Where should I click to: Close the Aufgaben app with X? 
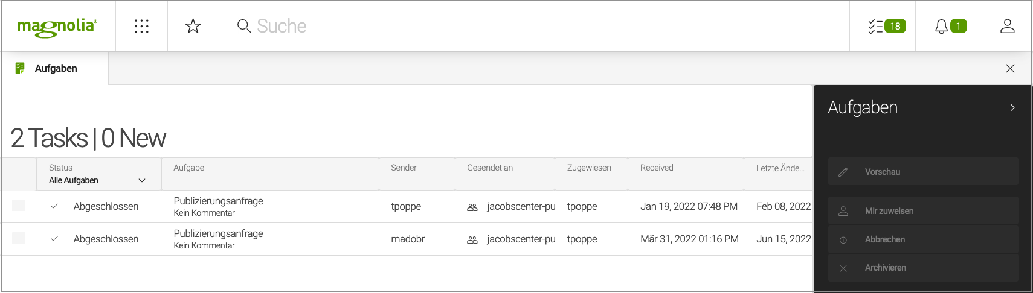point(1010,68)
